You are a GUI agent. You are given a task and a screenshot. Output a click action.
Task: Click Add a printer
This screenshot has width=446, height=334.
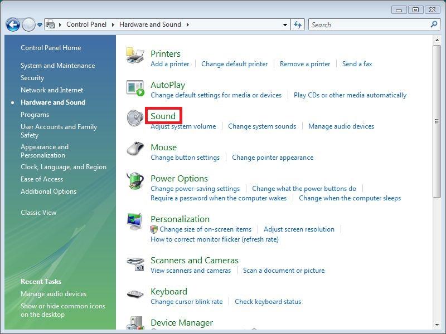click(x=170, y=64)
